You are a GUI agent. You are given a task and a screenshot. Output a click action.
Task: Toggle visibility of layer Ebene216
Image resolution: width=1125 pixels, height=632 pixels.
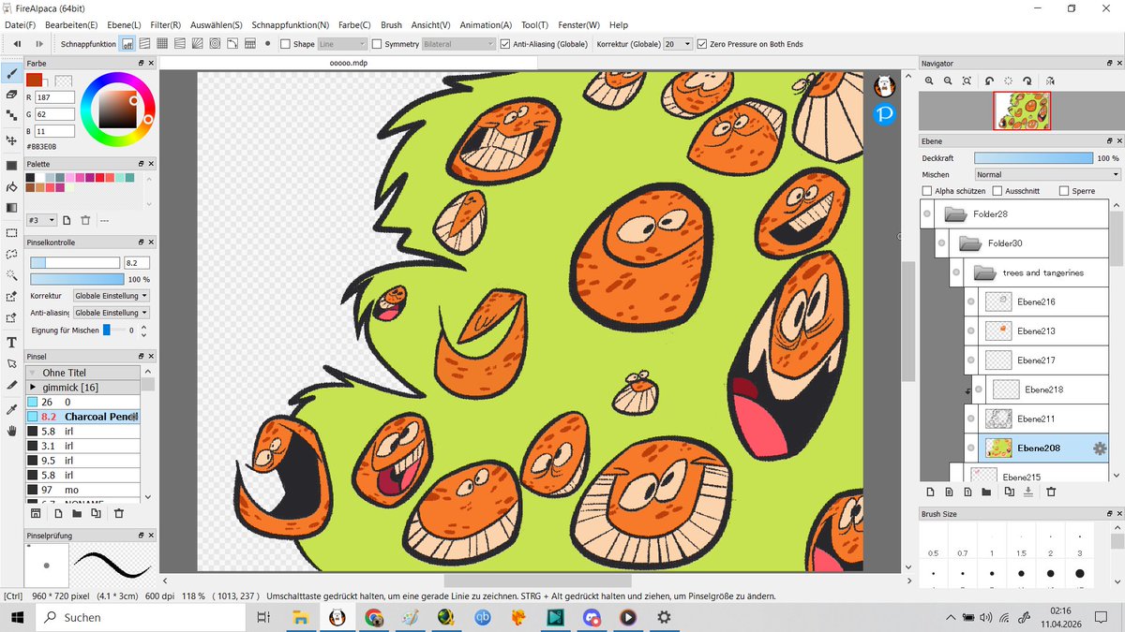(971, 302)
